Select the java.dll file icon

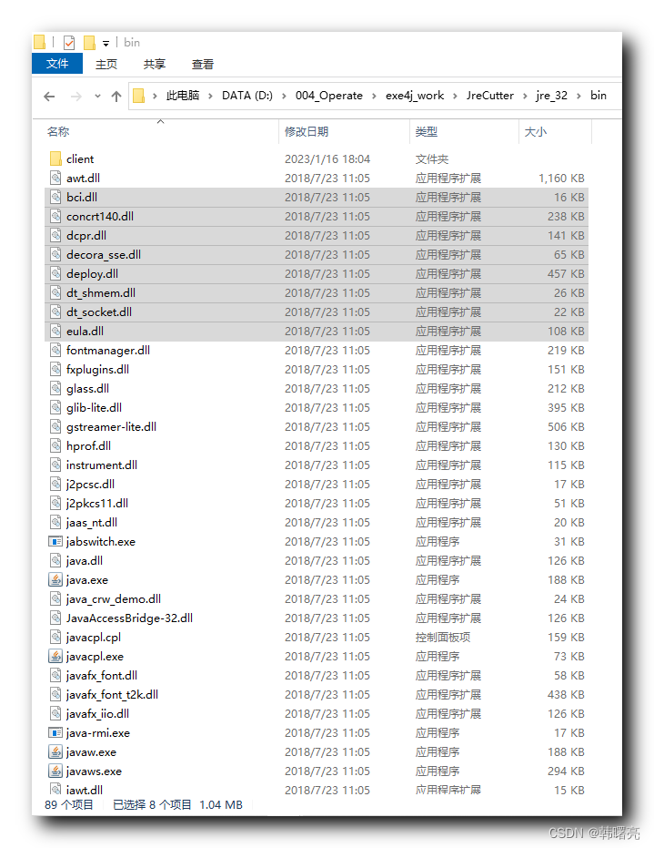(55, 560)
